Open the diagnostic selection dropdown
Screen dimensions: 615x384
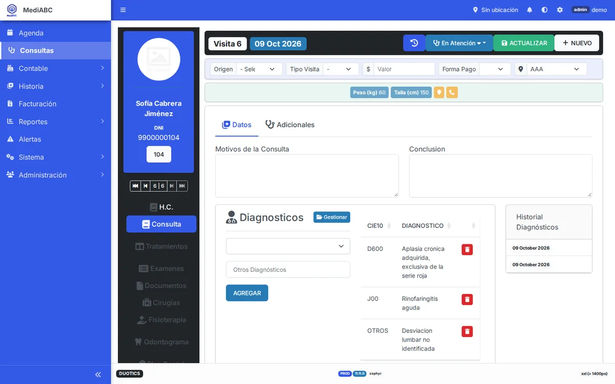click(288, 246)
